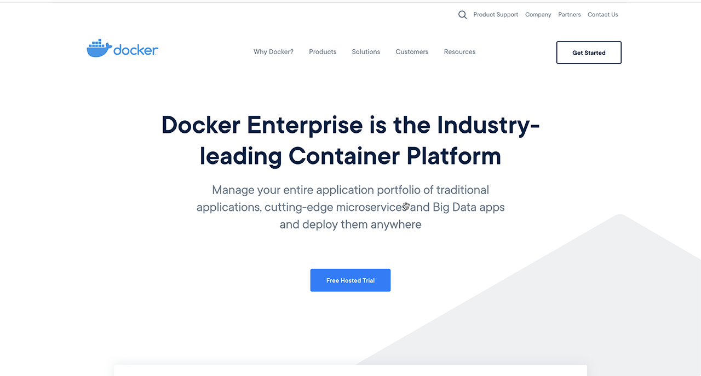Click the blue Free Hosted Trial button
This screenshot has height=376, width=701.
coord(350,280)
